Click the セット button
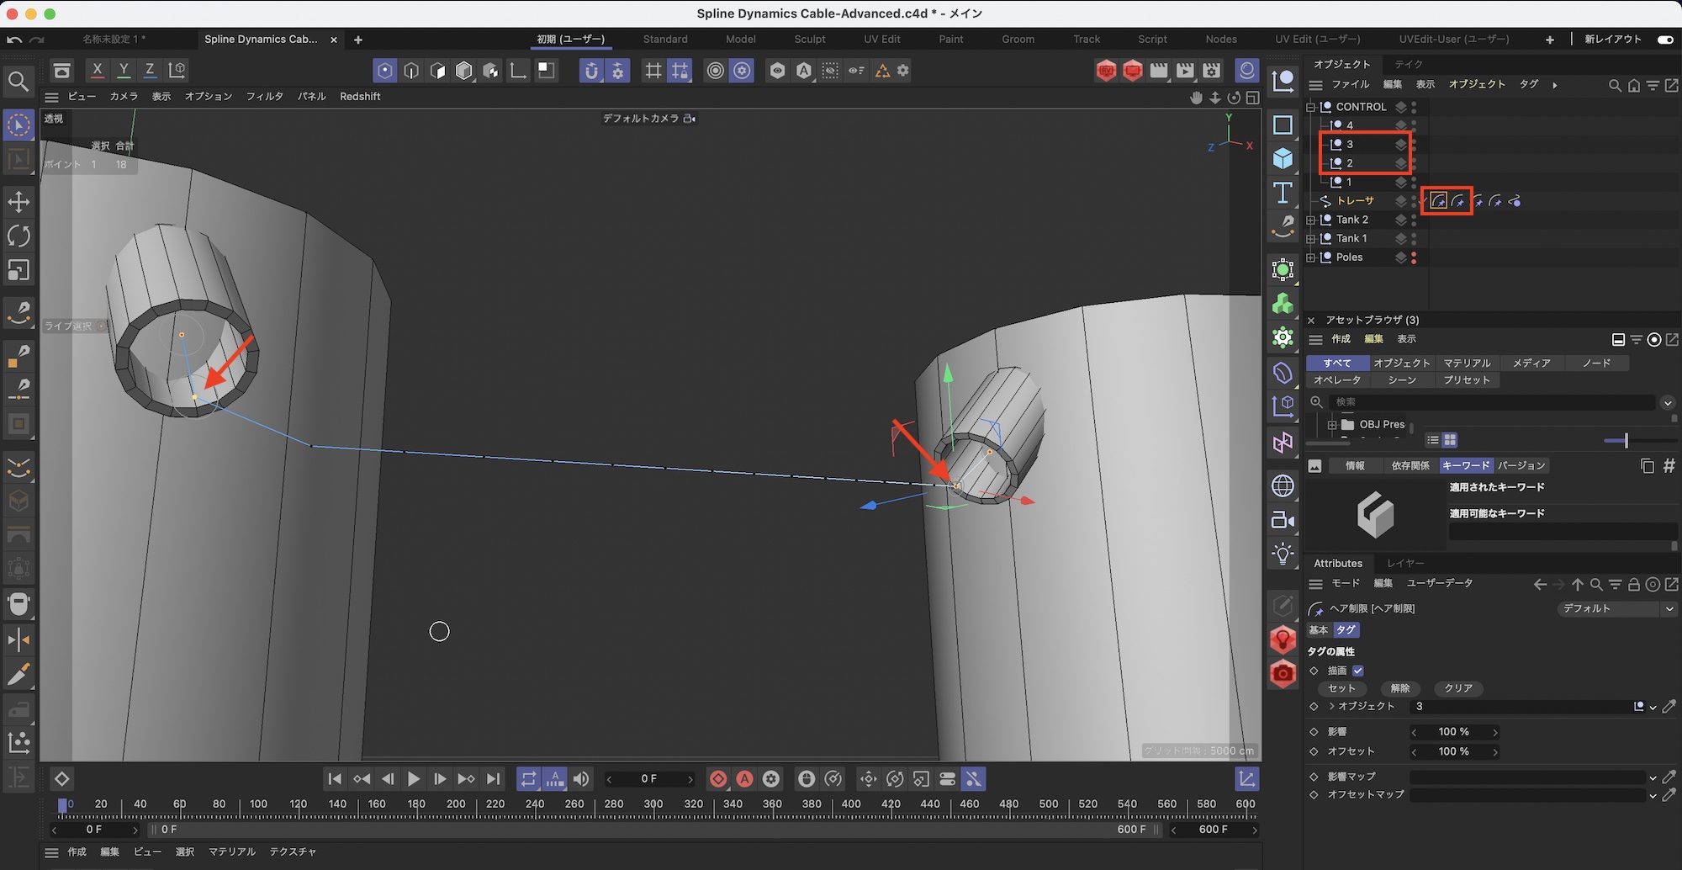The width and height of the screenshot is (1682, 870). [x=1341, y=688]
